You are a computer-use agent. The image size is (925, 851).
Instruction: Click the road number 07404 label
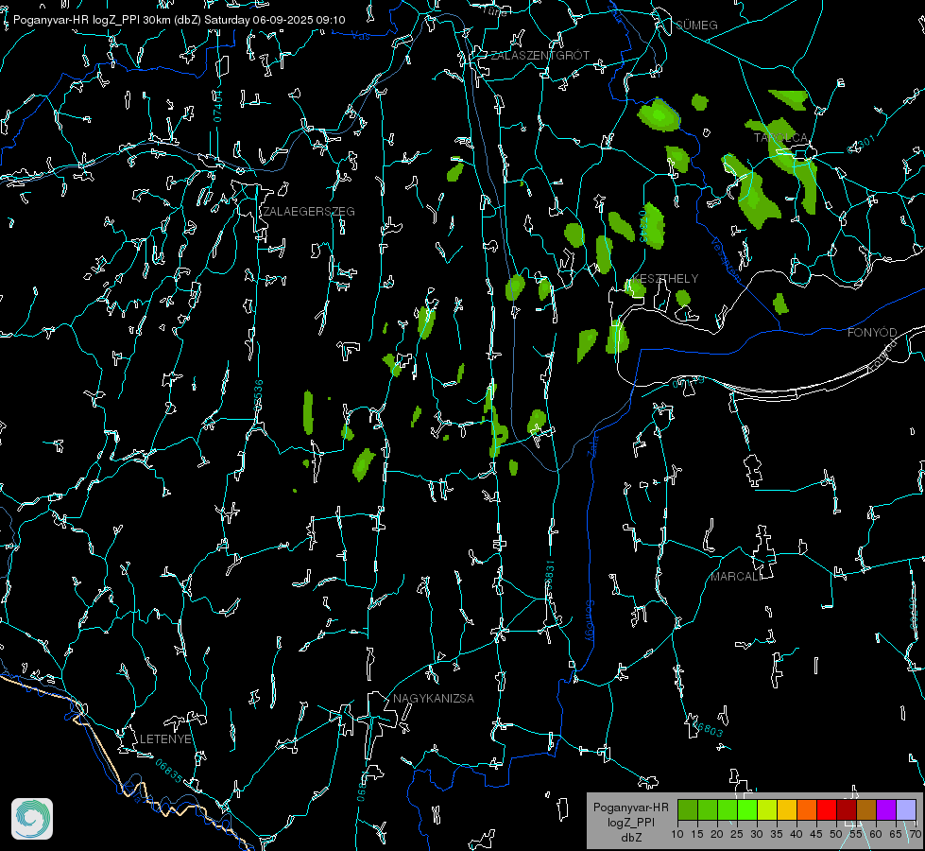pyautogui.click(x=218, y=106)
